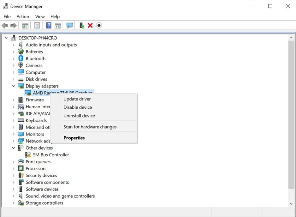This screenshot has height=217, width=296.
Task: Click the red X uninstall device icon
Action: 90,26
